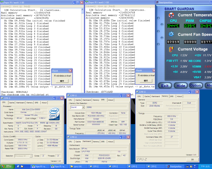Click VDIMM voltage reading 2.43V
The image size is (212, 169).
pos(208,66)
